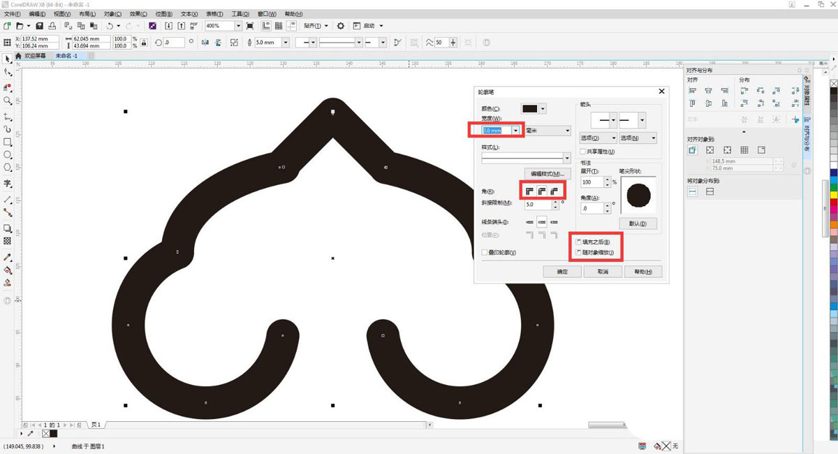Toggle the lock ratio padlock icon

144,43
